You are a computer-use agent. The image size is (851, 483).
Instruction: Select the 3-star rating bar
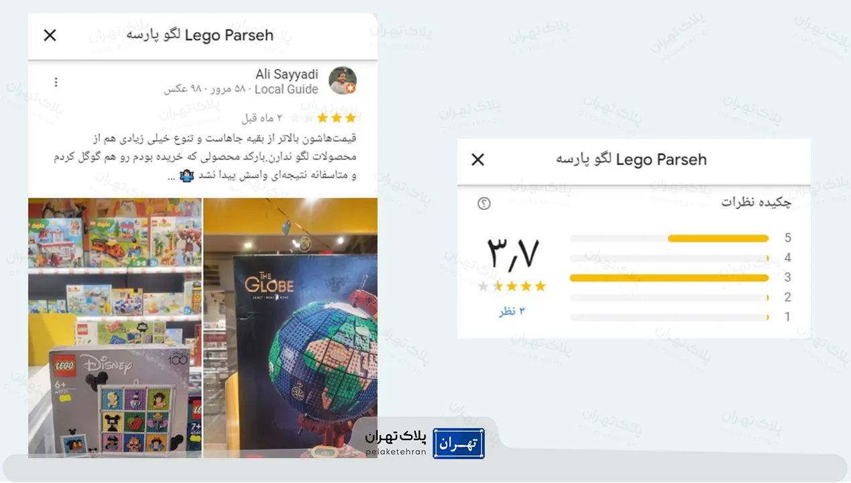tap(669, 278)
